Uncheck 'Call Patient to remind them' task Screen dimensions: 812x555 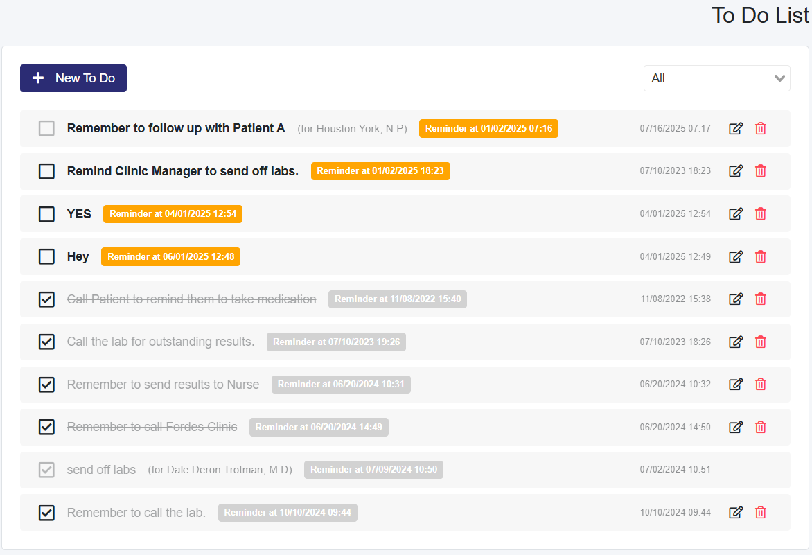[x=46, y=299]
